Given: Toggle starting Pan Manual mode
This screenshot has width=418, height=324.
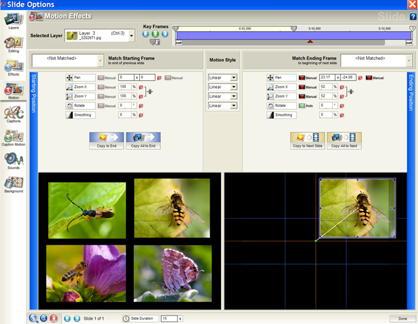Looking at the screenshot, I should (x=101, y=78).
